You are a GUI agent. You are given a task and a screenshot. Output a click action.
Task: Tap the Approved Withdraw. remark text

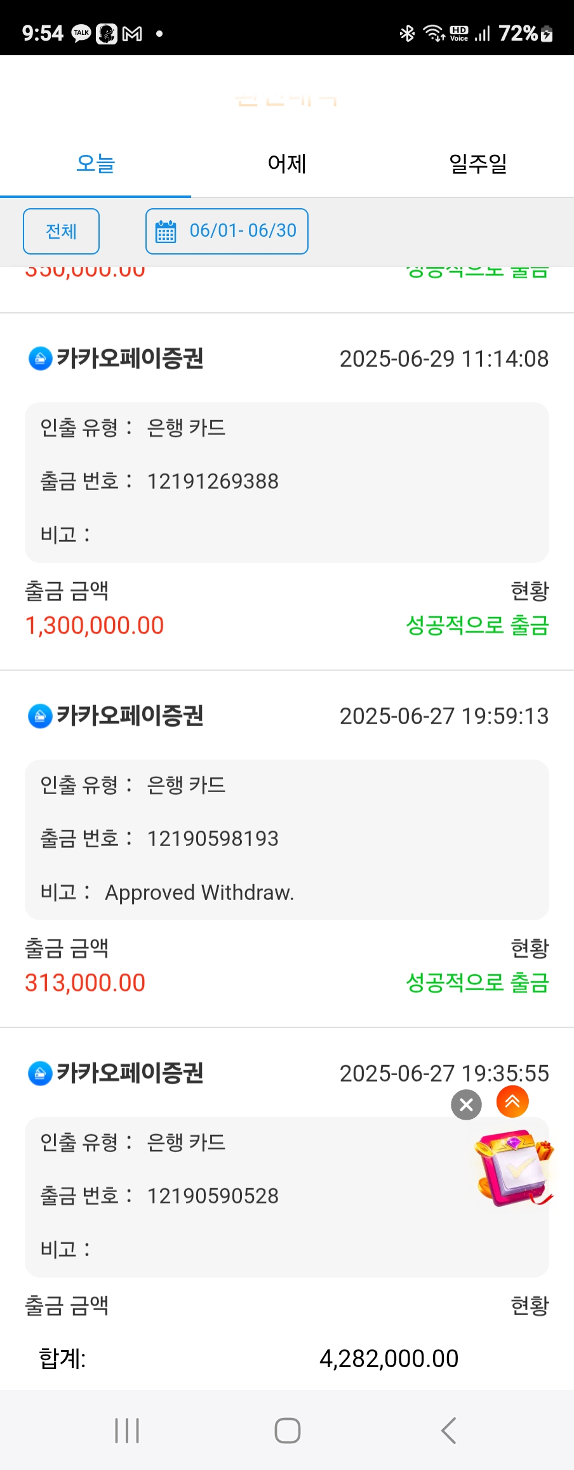pyautogui.click(x=199, y=892)
